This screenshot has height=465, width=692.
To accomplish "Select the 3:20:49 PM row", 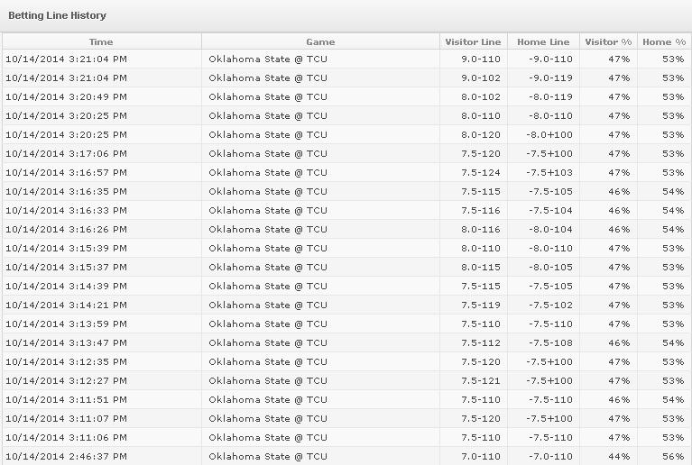I will coord(346,97).
